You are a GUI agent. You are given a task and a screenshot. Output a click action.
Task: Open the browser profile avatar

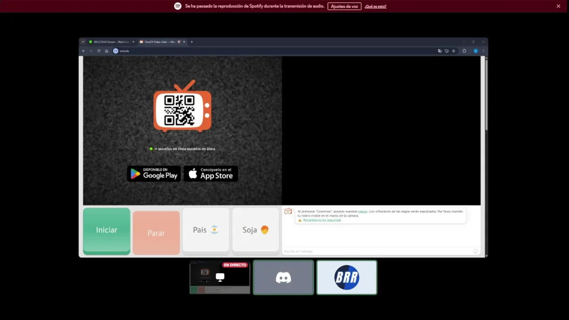(x=476, y=51)
